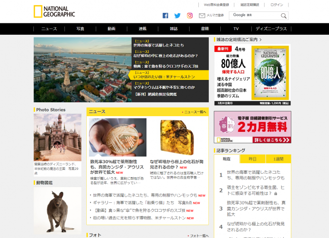Open the Instagram icon
Viewport: 329px width, 238px height.
pyautogui.click(x=190, y=16)
